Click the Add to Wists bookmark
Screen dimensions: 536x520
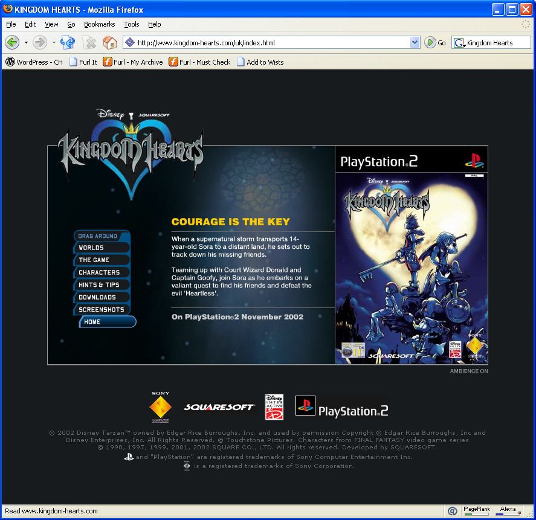[x=260, y=62]
